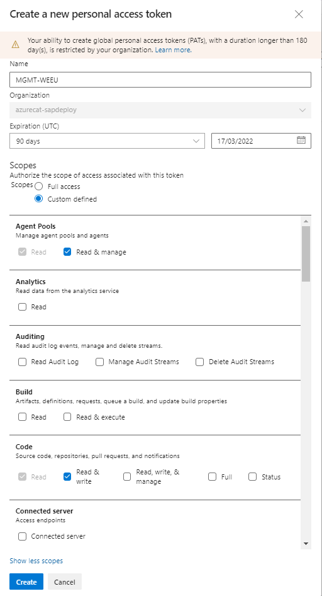Click the Create button

click(x=26, y=582)
